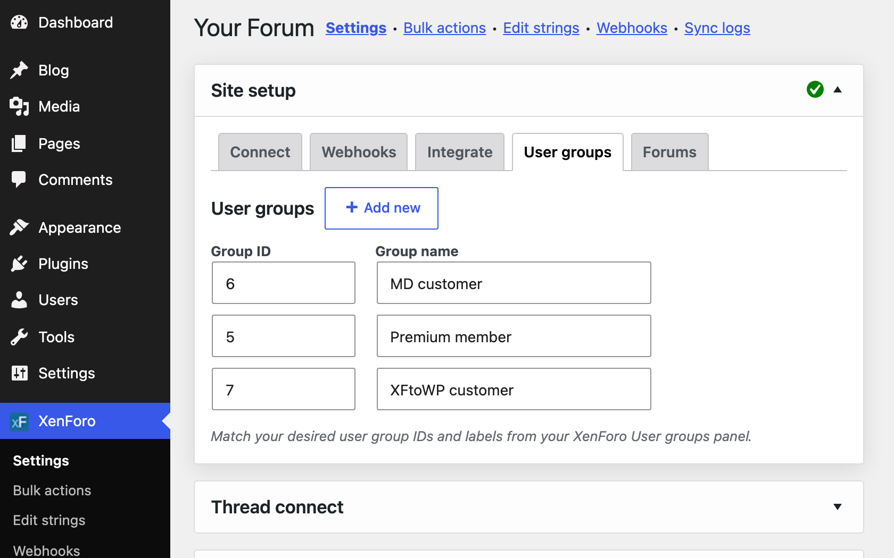Click the XenForo xF logo icon
The height and width of the screenshot is (558, 894).
tap(19, 421)
